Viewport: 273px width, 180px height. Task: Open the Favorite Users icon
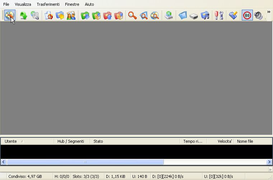pyautogui.click(x=71, y=15)
